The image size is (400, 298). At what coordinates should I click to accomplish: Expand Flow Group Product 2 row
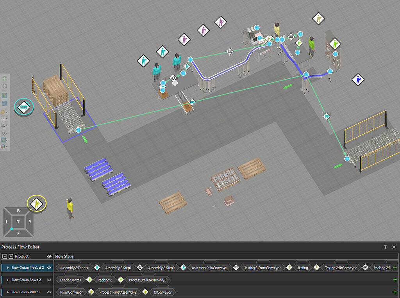click(8, 268)
